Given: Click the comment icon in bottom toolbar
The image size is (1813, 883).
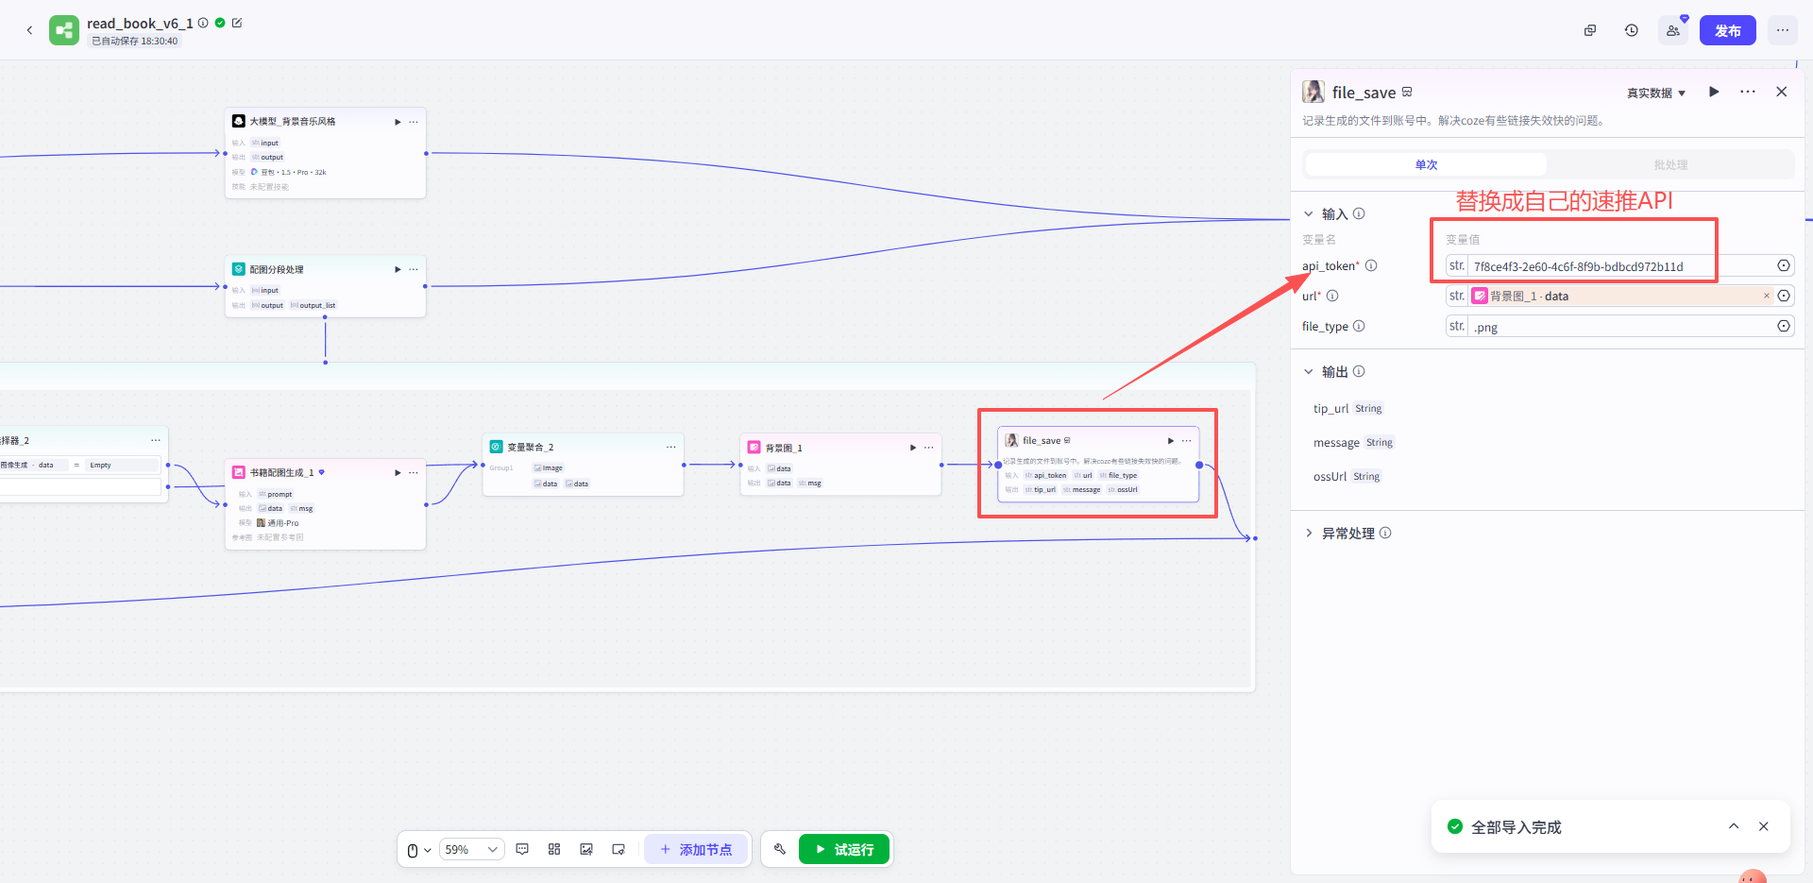Looking at the screenshot, I should click(522, 849).
